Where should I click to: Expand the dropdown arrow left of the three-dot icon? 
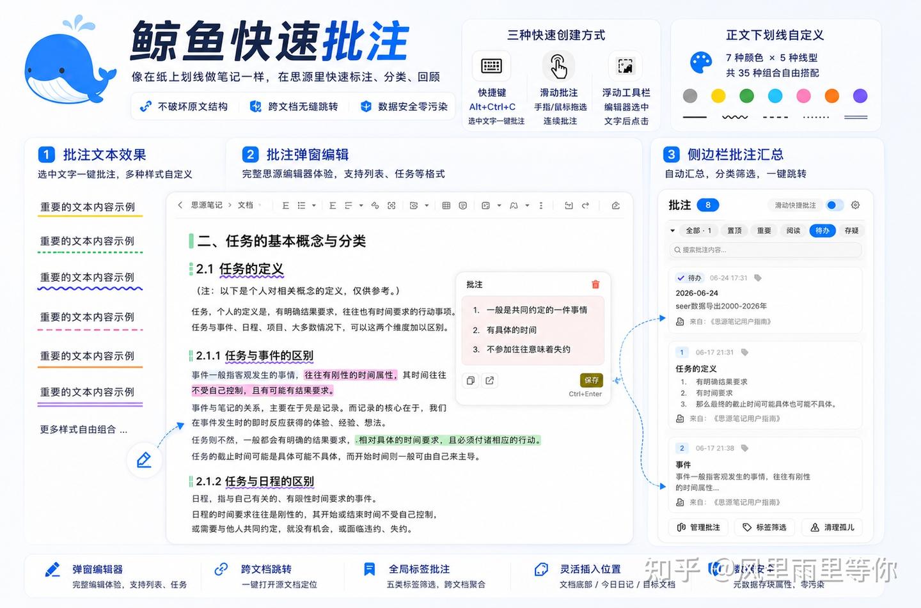(x=528, y=206)
